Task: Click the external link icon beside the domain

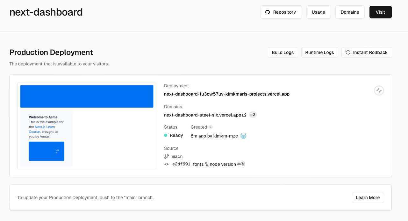Action: pos(244,115)
